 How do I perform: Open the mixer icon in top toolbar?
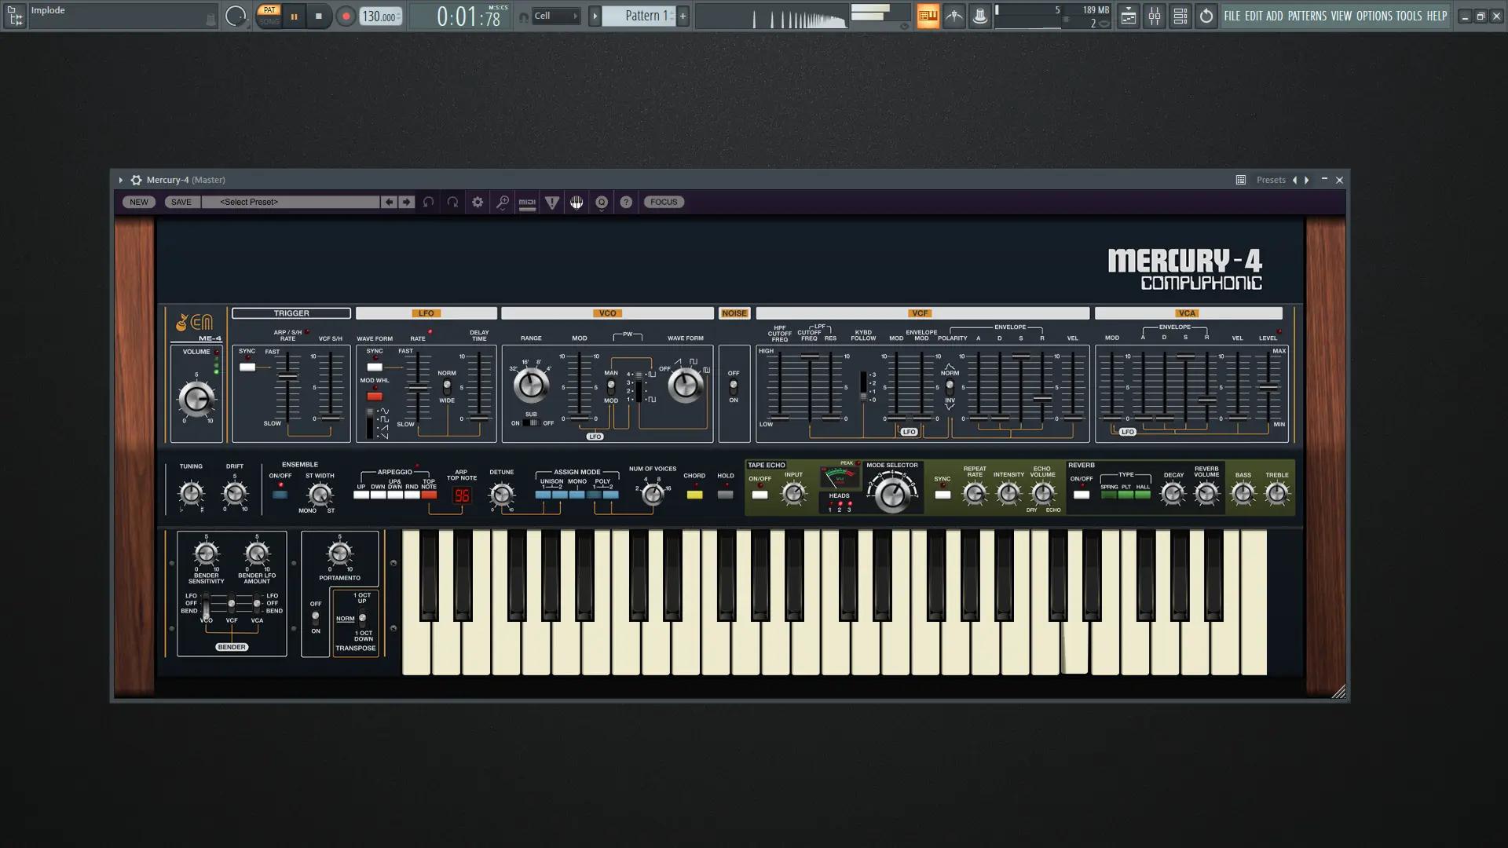1154,16
